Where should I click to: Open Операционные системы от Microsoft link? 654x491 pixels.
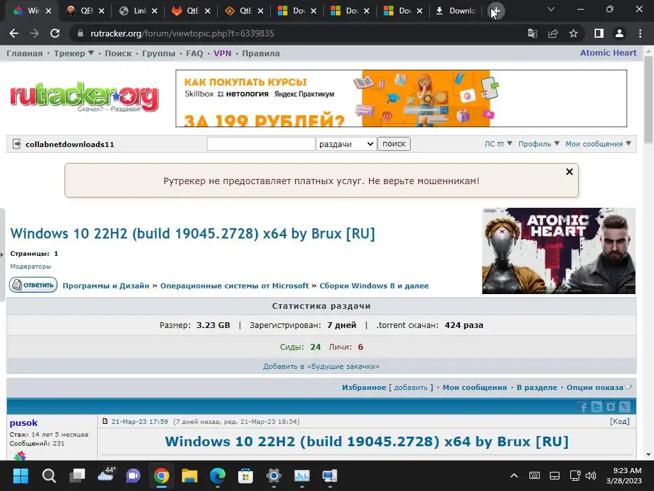(x=234, y=286)
